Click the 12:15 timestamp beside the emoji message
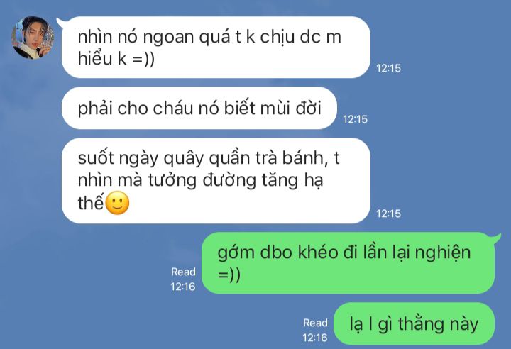This screenshot has height=349, width=511. tap(388, 214)
